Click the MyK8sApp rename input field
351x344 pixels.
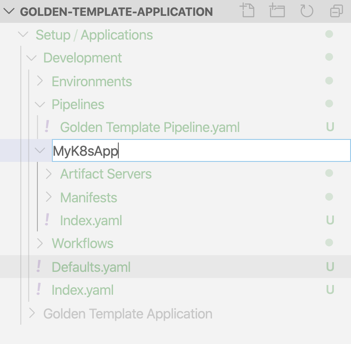(201, 150)
